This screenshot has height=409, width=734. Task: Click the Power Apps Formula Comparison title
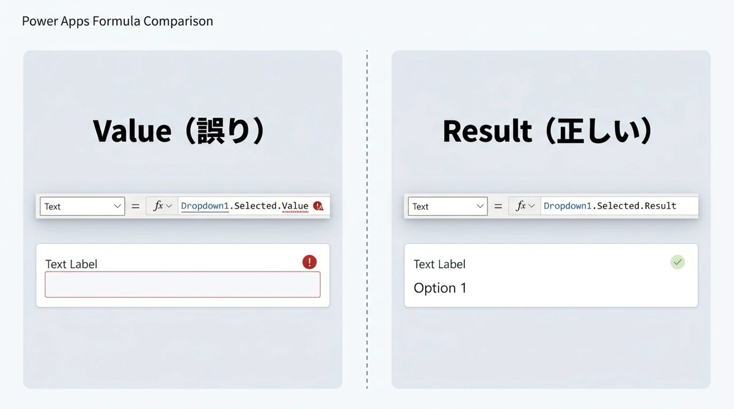pyautogui.click(x=117, y=21)
